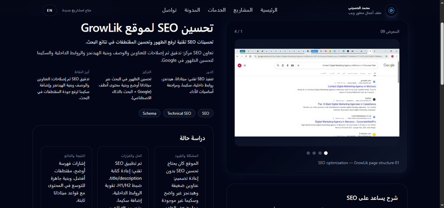Open الخدمات in the navigation menu
This screenshot has height=208, width=444.
[x=217, y=10]
